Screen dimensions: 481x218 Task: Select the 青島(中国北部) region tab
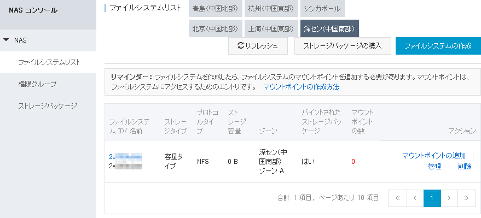tap(216, 9)
